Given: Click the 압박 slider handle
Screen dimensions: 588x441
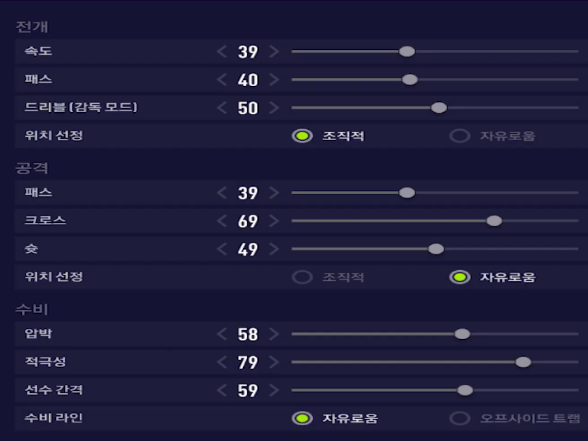Looking at the screenshot, I should coord(462,334).
